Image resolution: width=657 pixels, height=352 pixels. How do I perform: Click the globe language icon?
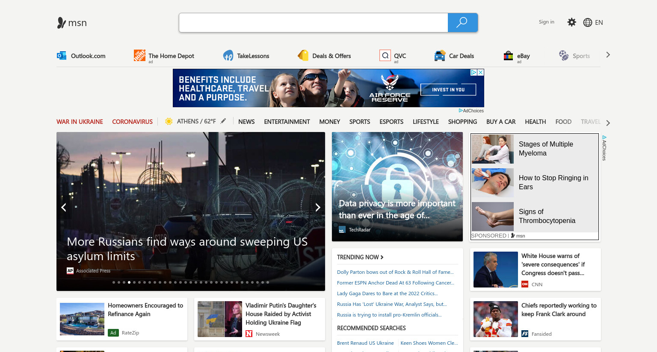click(588, 23)
